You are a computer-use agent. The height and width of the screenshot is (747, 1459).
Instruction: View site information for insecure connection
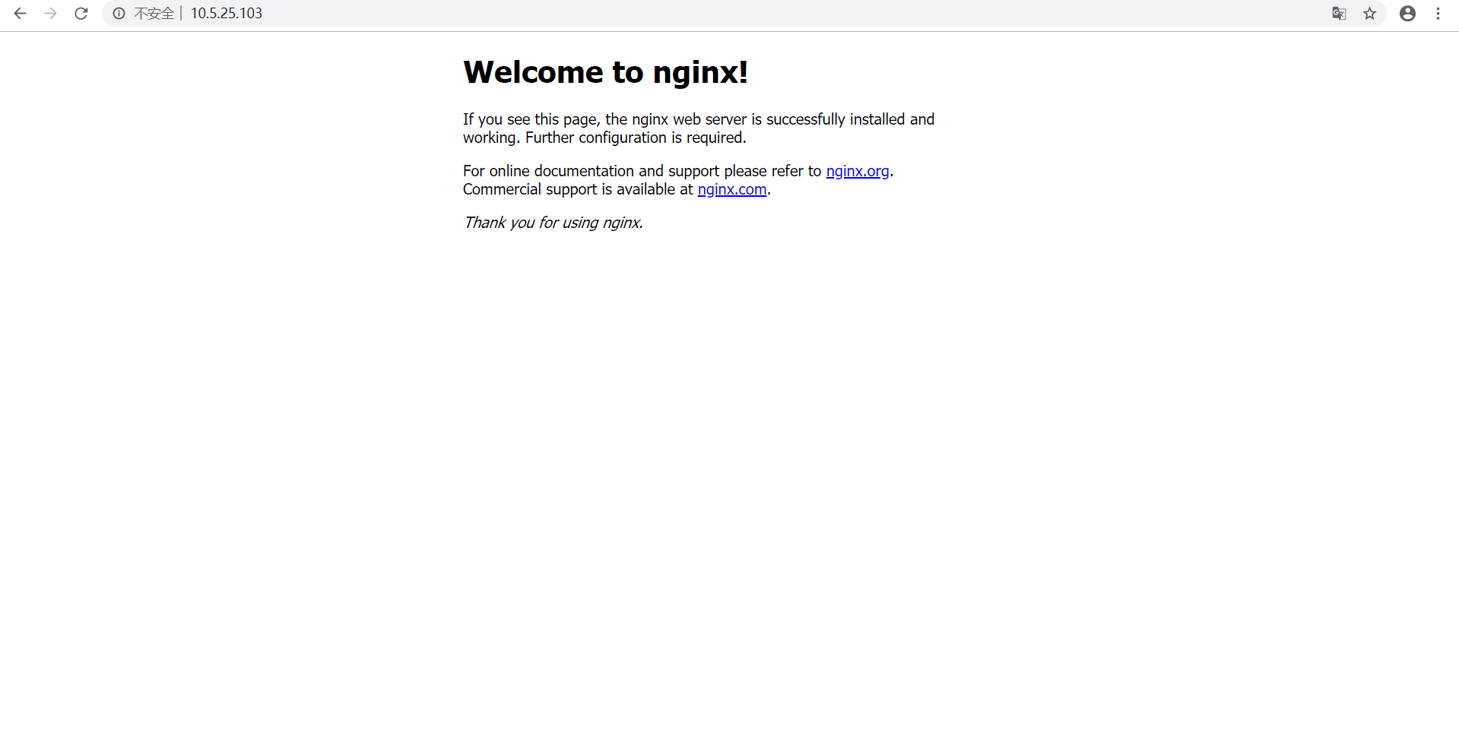[119, 14]
